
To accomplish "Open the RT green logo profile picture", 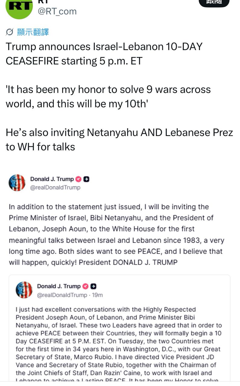I will (19, 8).
